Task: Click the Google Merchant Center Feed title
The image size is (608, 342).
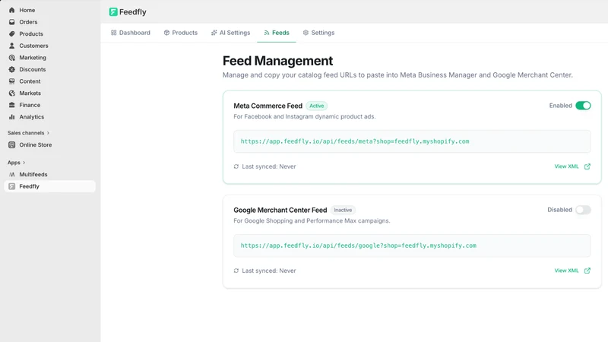Action: click(280, 211)
